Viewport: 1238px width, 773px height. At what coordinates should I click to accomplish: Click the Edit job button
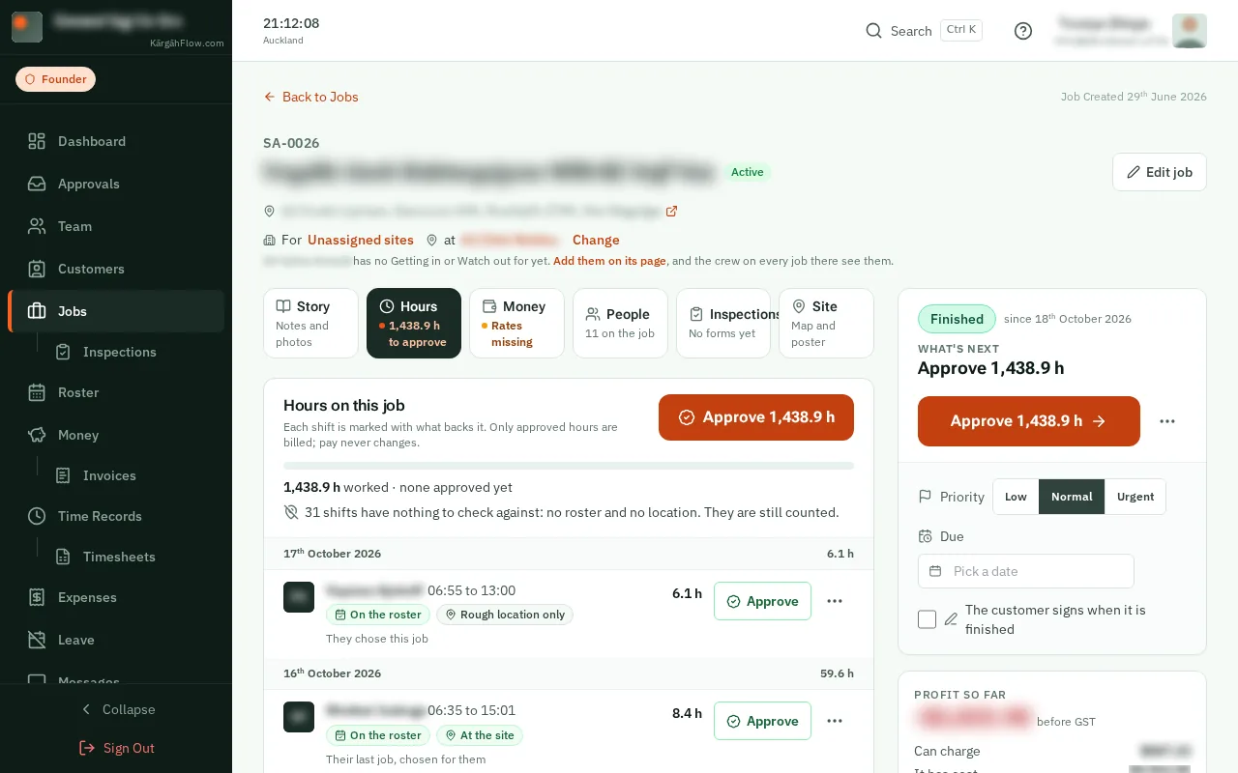point(1160,172)
